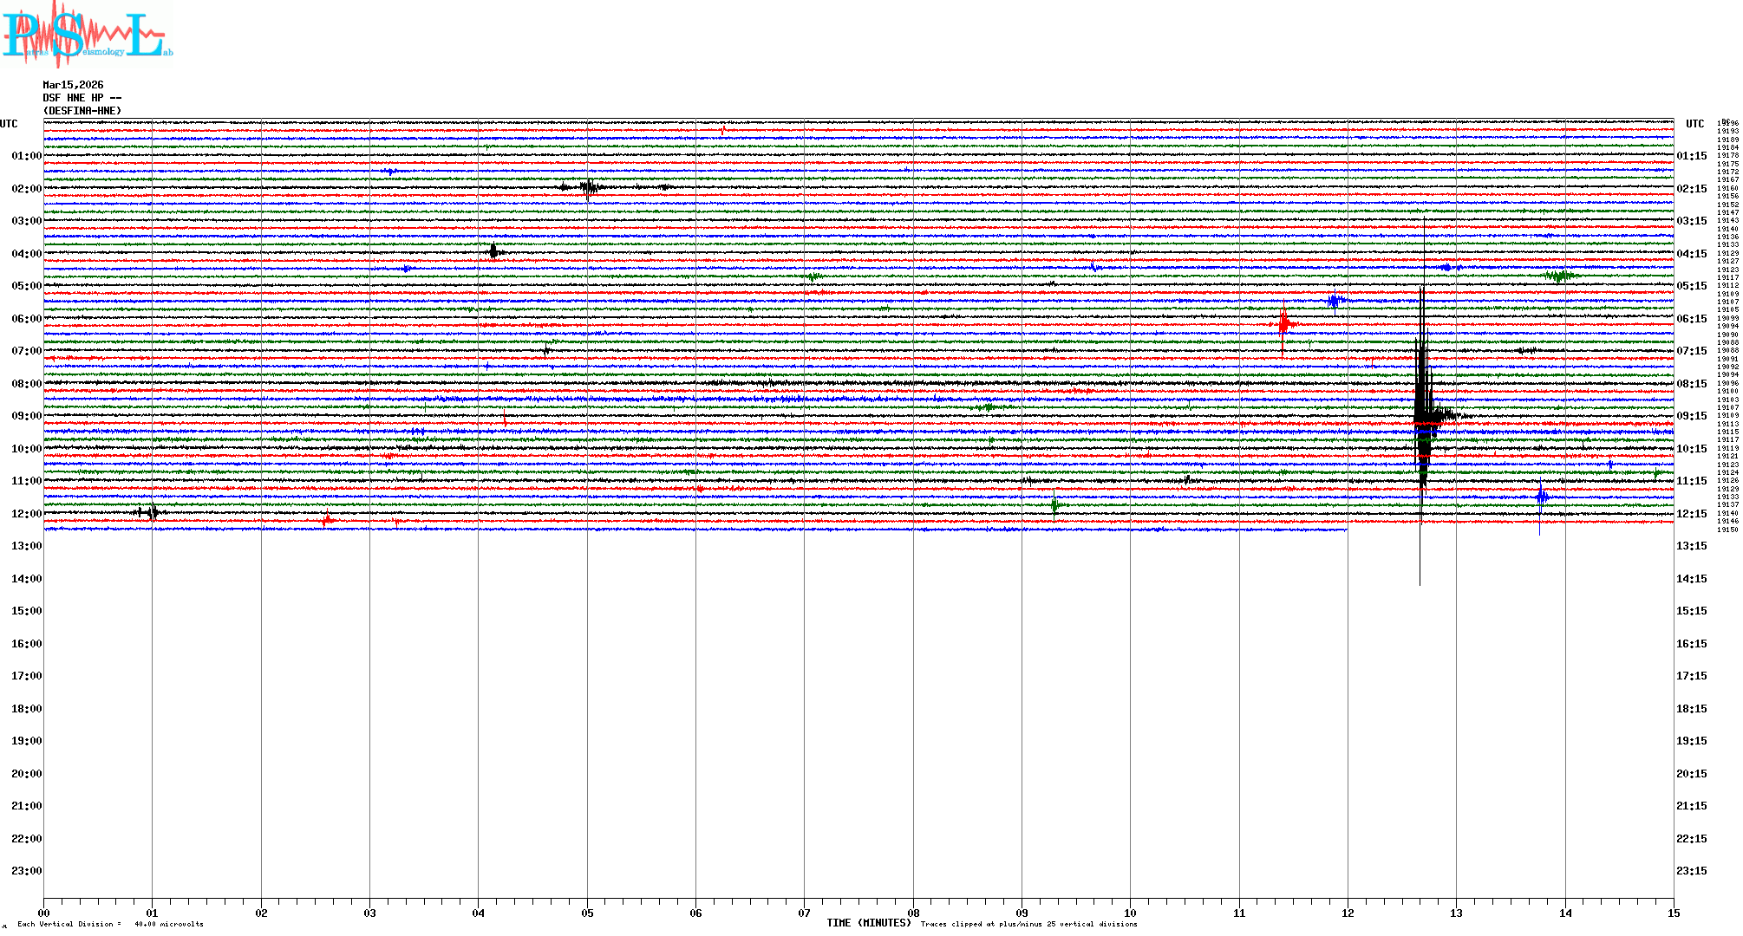Click the right UTC axis label

[x=1694, y=124]
